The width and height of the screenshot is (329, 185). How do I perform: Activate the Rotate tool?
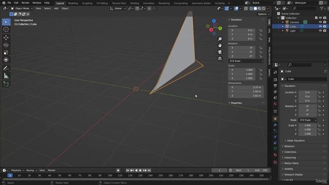(x=6, y=45)
